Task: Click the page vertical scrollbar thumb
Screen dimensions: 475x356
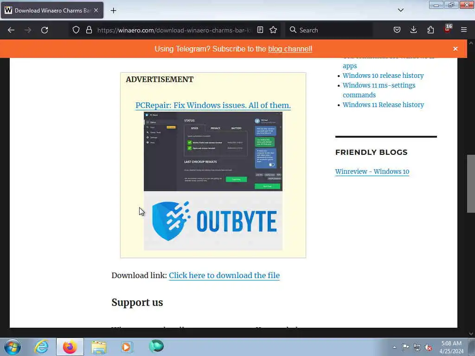Action: 471,184
